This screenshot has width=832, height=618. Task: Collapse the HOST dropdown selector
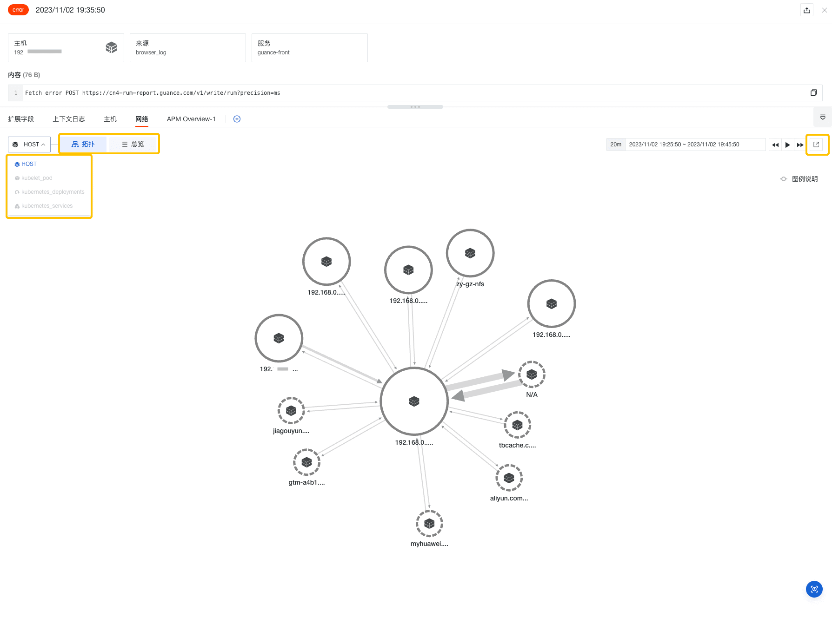point(29,145)
